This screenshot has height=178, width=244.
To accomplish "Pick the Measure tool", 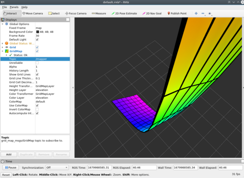I will (x=99, y=14).
